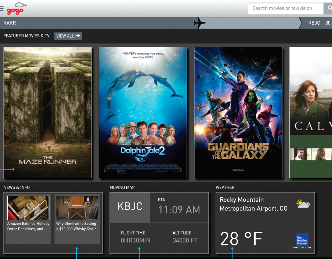The height and width of the screenshot is (259, 332).
Task: Read the Amazon Extends Holiday Order Deadlines headline
Action: (28, 226)
